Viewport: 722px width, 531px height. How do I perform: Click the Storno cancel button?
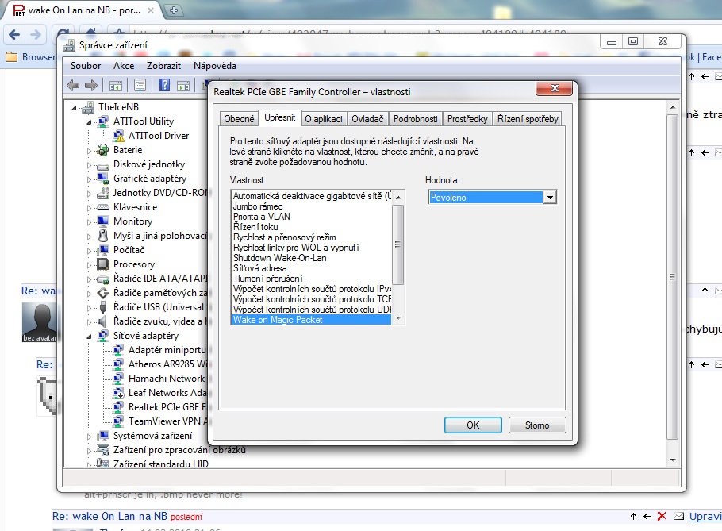(537, 425)
